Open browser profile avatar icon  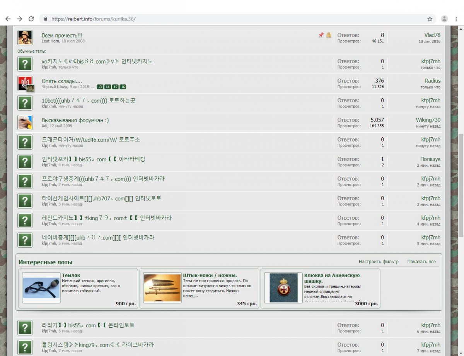pyautogui.click(x=445, y=19)
